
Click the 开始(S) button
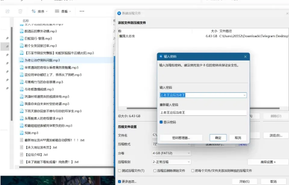244,182
